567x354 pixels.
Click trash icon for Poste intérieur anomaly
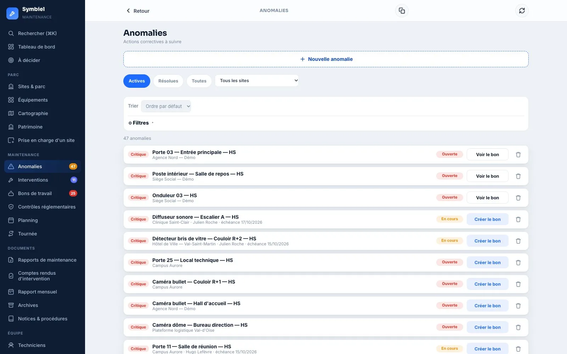pyautogui.click(x=518, y=176)
